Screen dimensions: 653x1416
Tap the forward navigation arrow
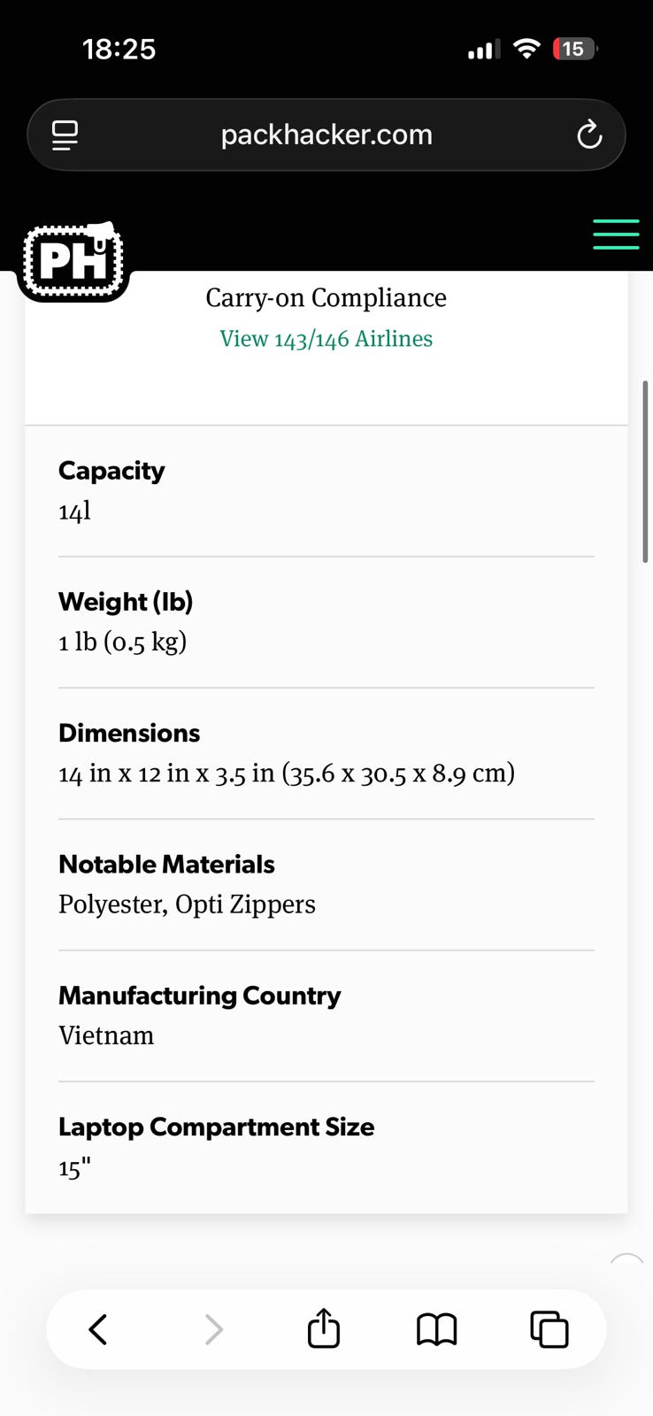pyautogui.click(x=213, y=1329)
